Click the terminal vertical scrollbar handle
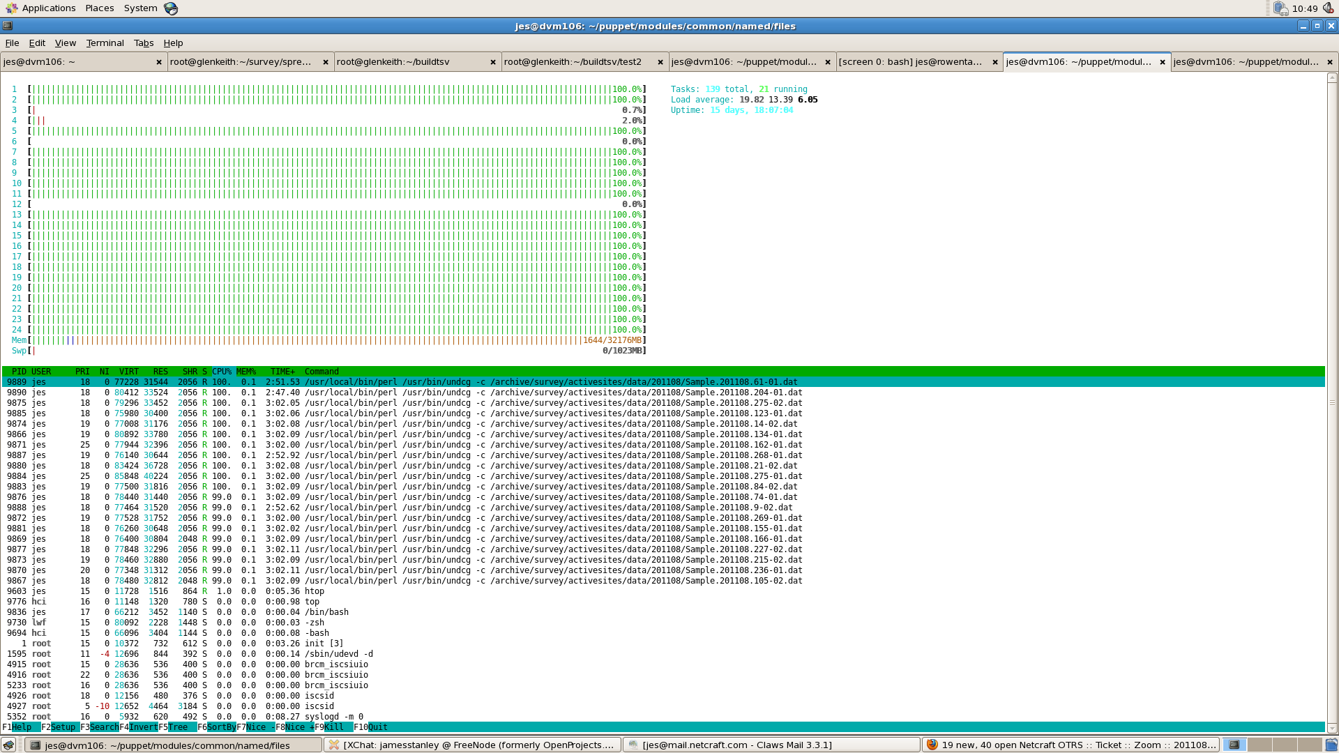The image size is (1339, 753). coord(1332,402)
